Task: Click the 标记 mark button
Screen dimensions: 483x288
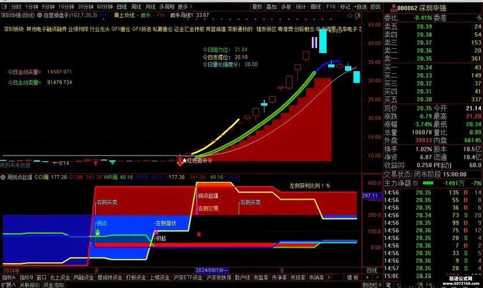Action: pos(345,6)
